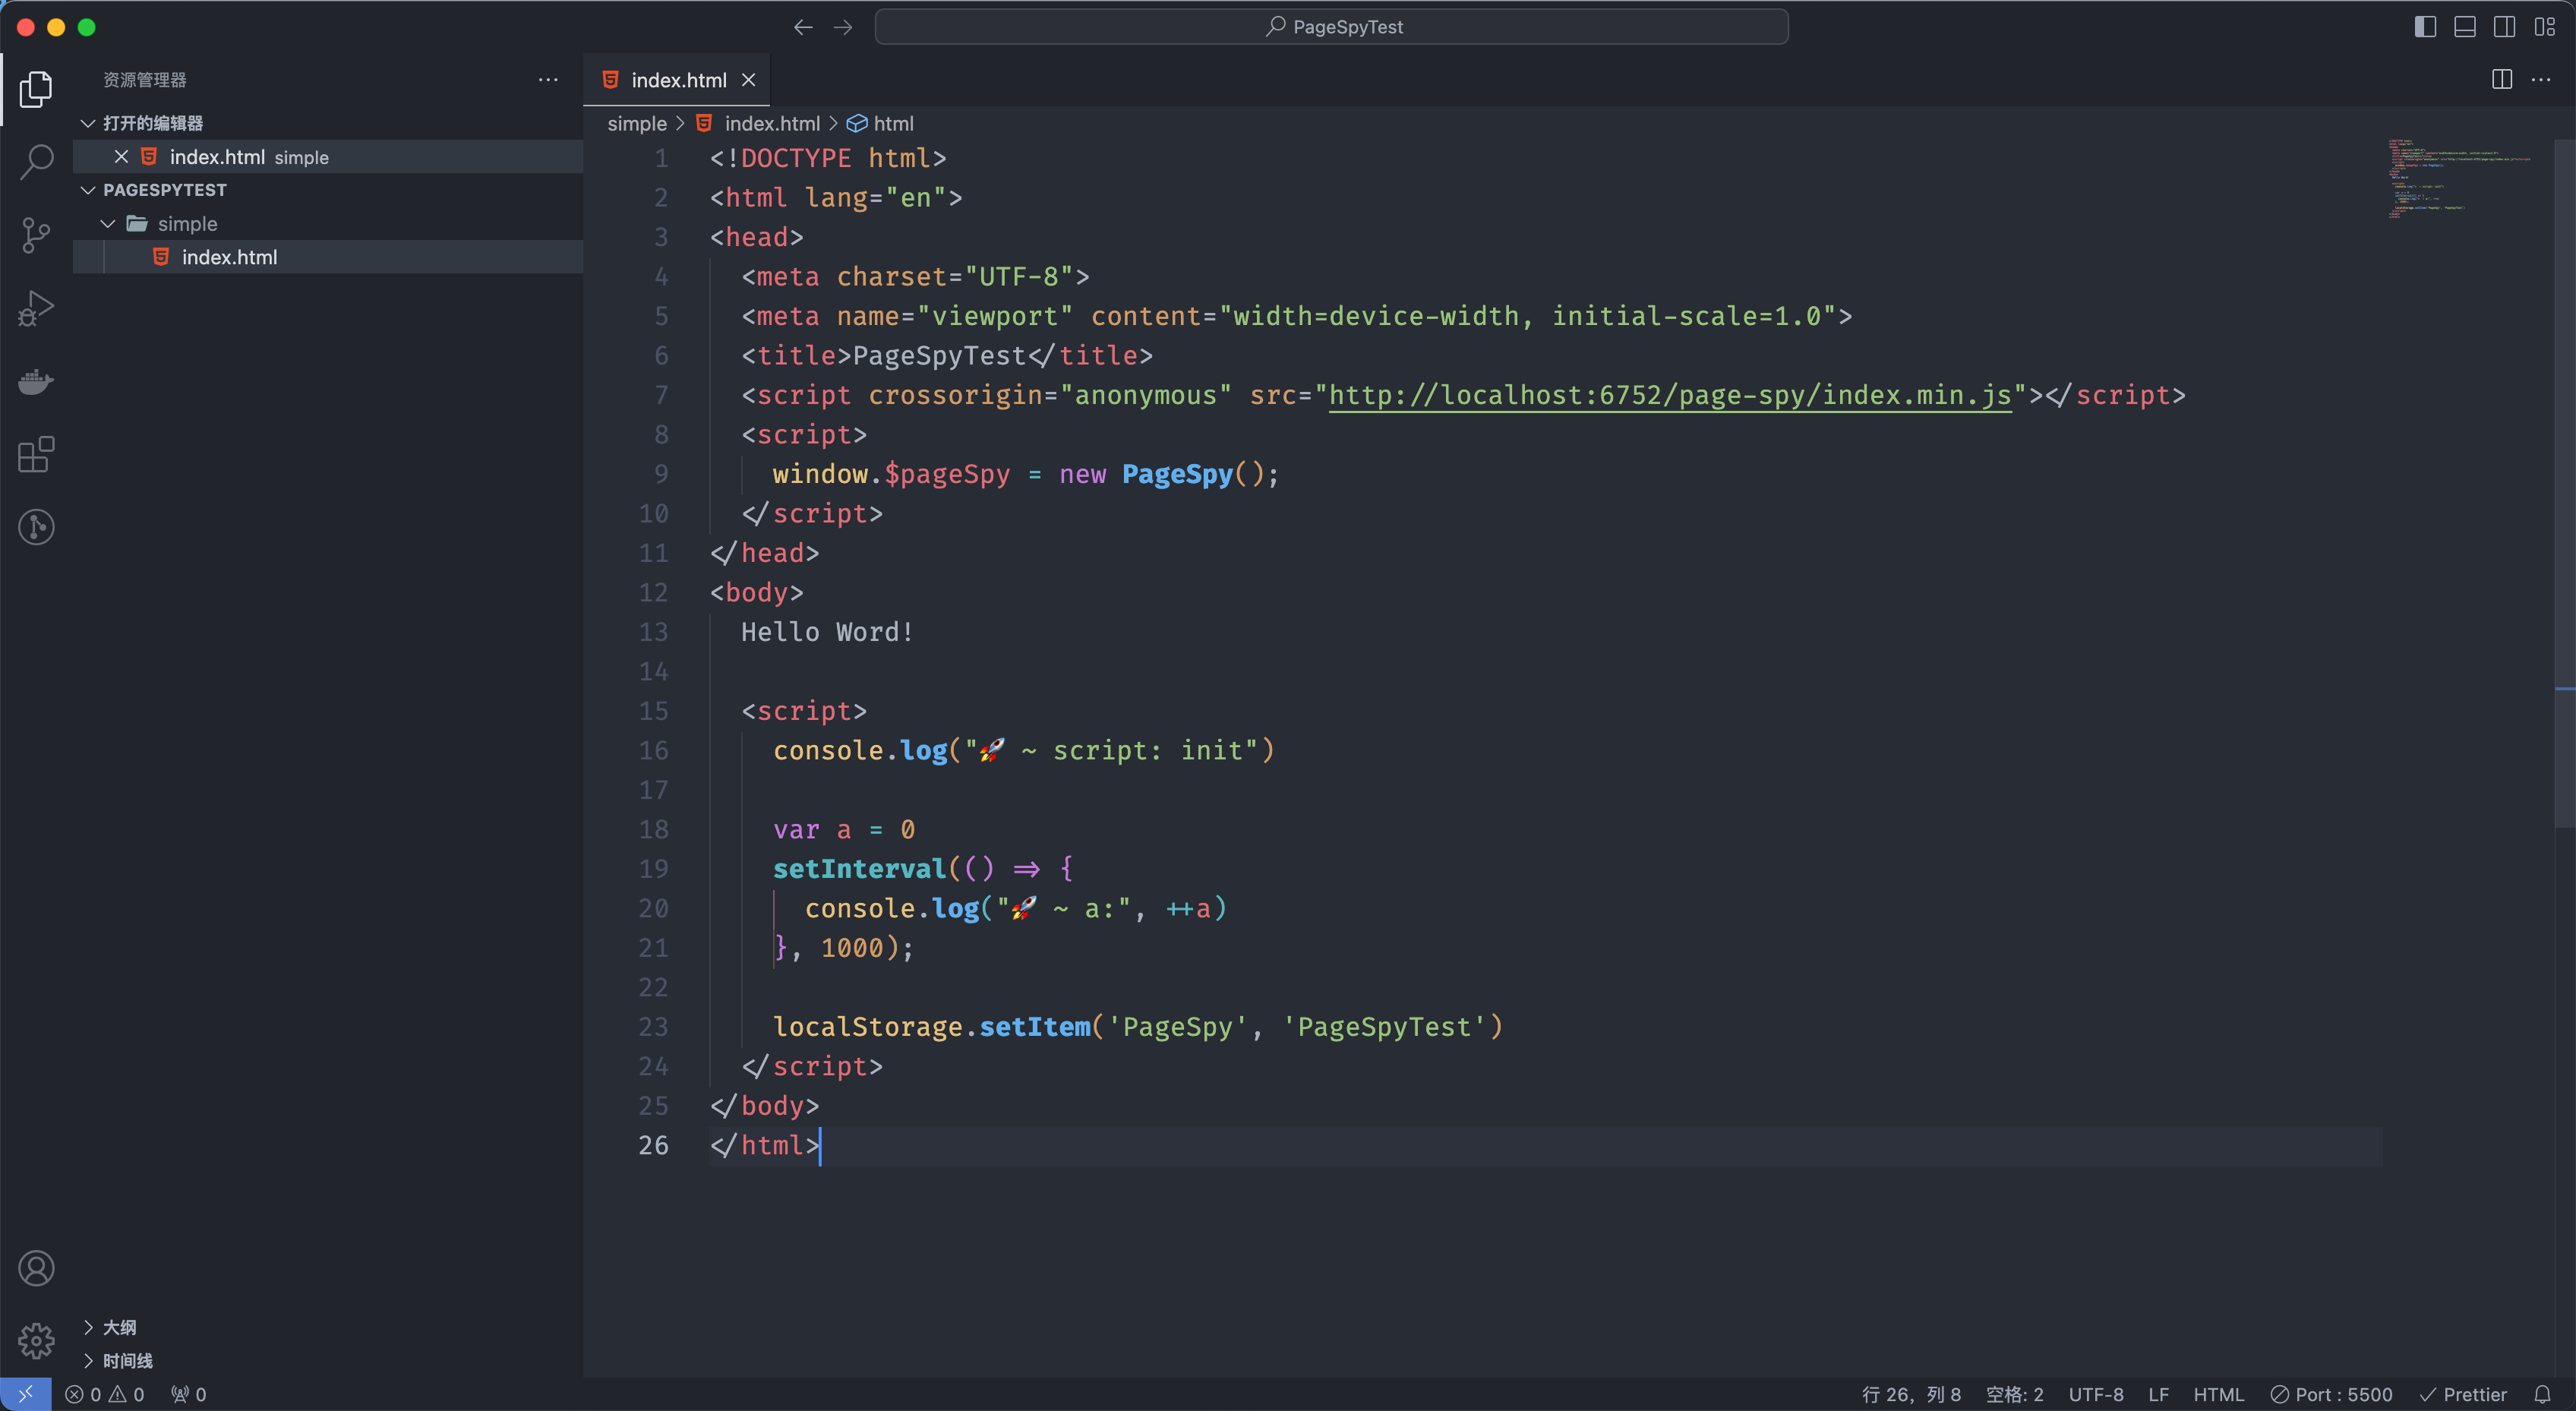Click customize layout icon in title bar
Image resolution: width=2576 pixels, height=1411 pixels.
2545,27
